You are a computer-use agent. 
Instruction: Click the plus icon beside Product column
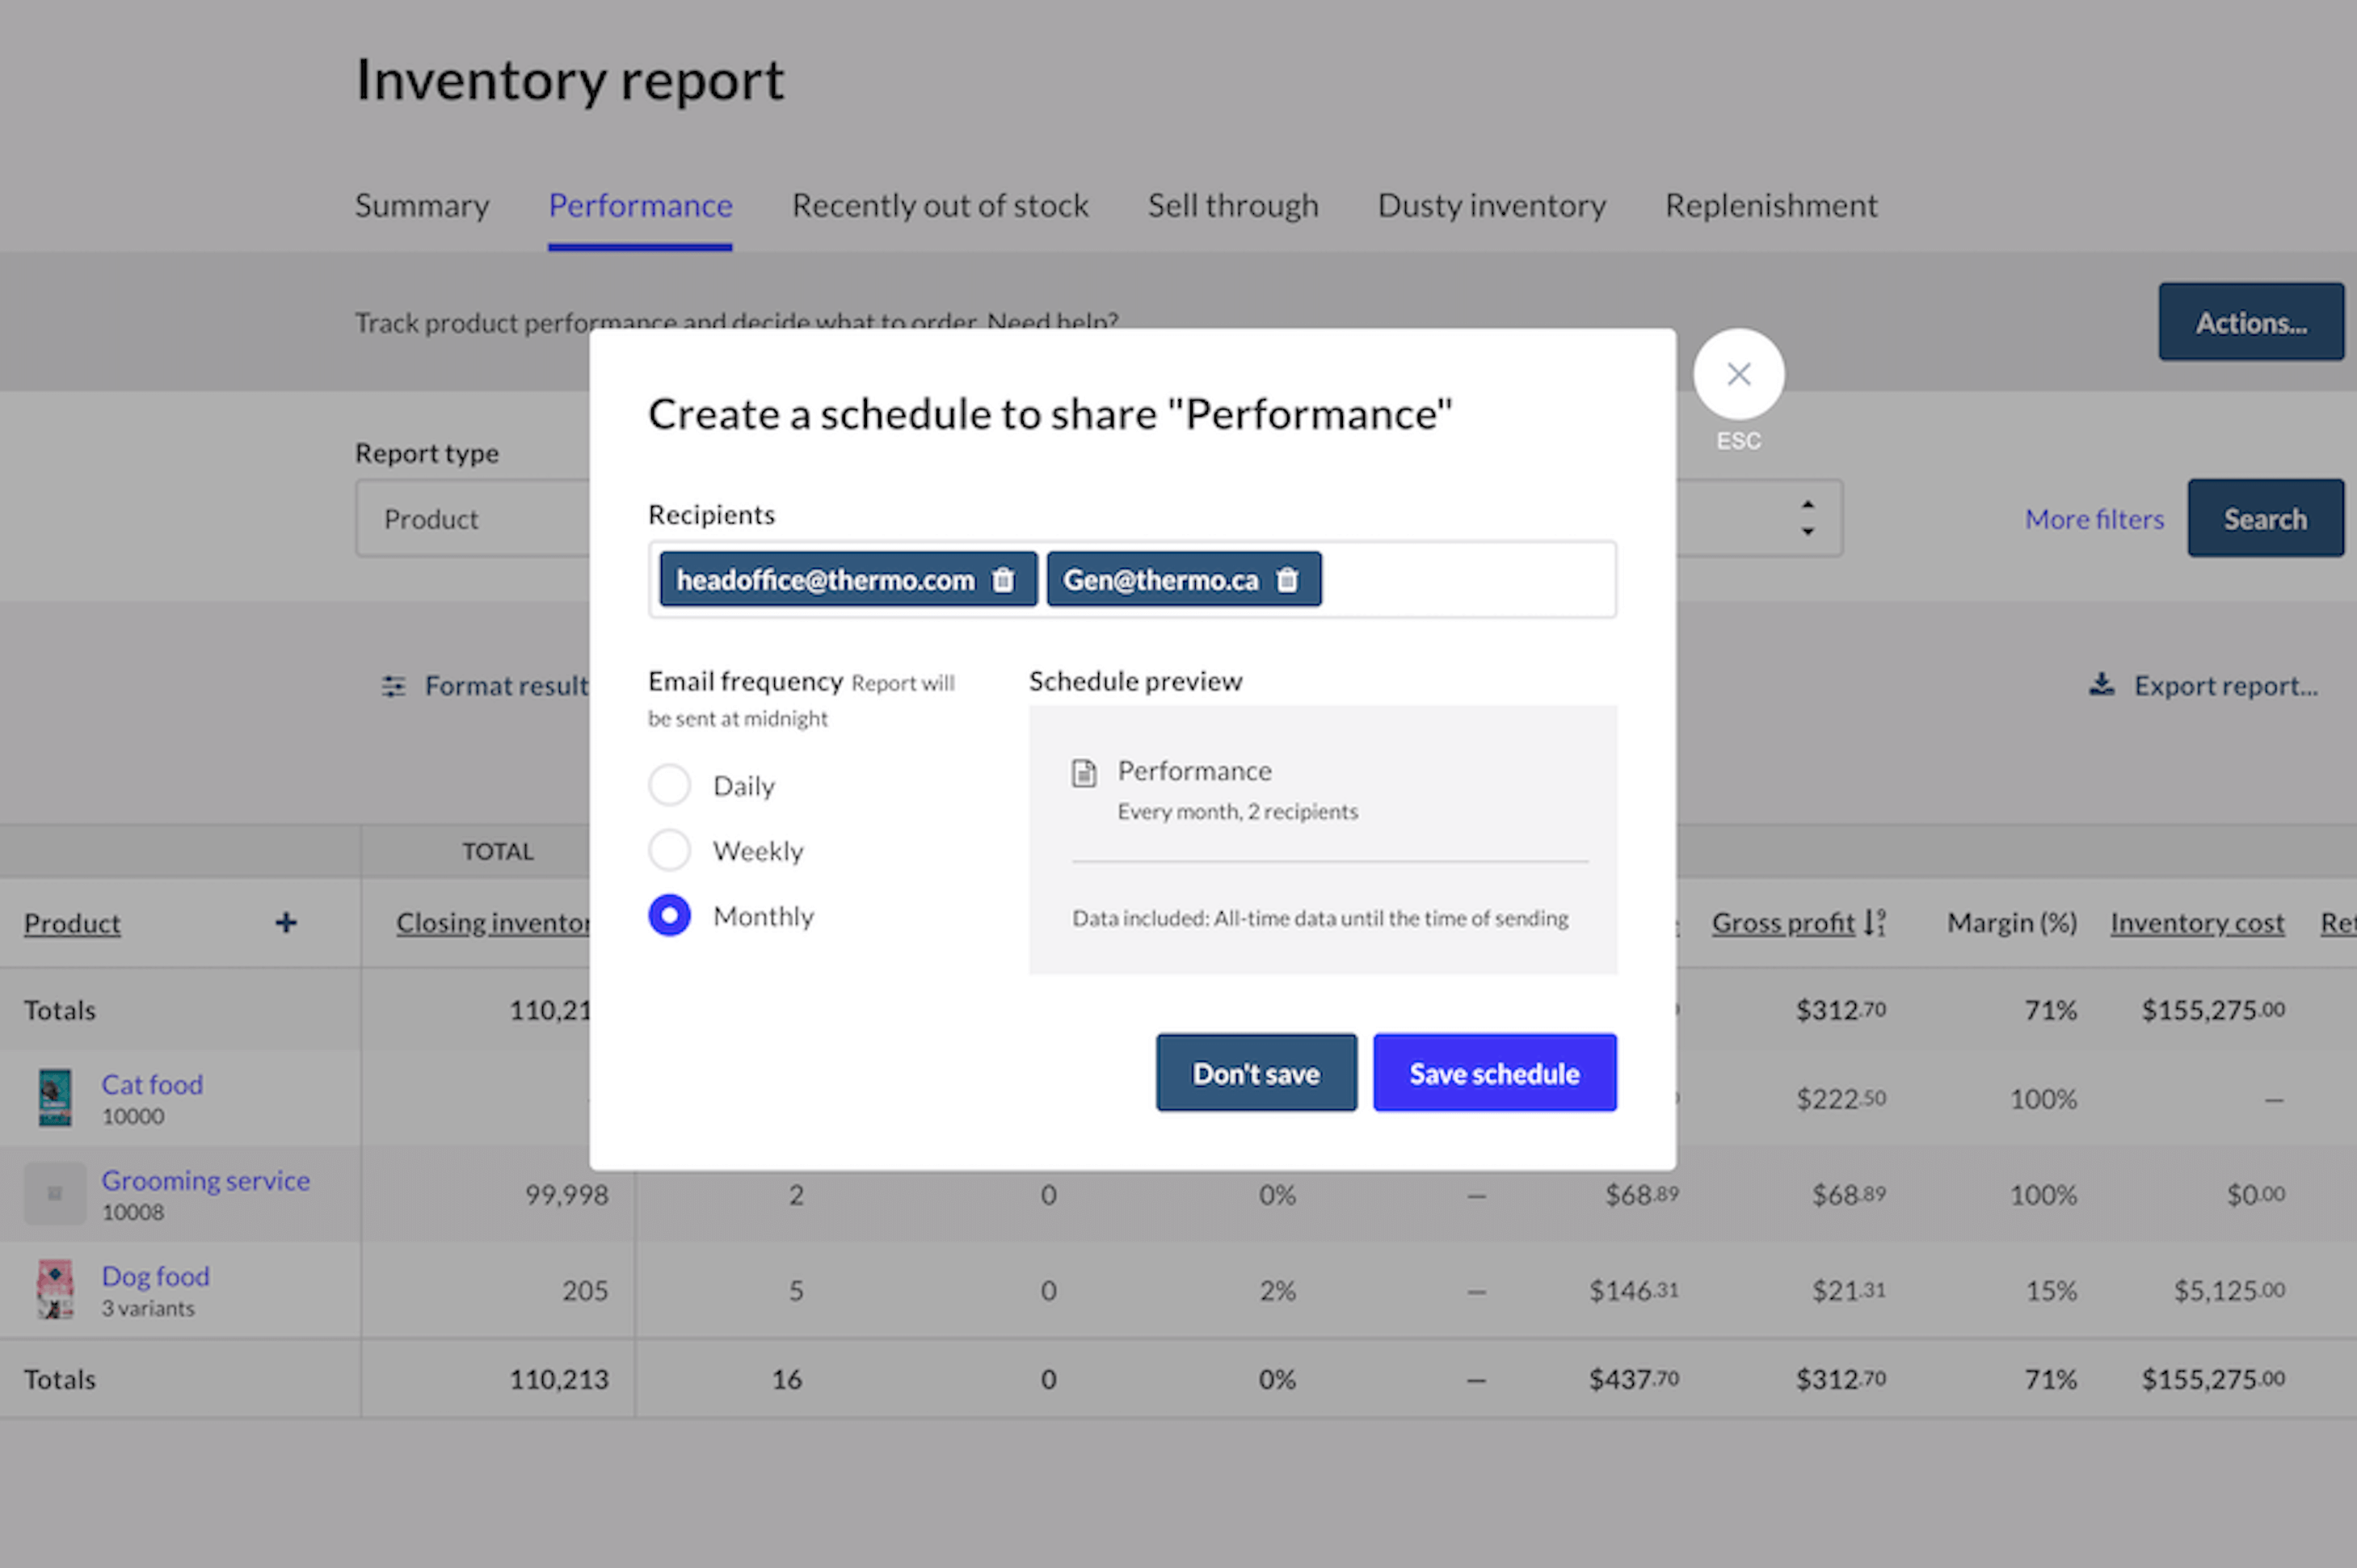click(x=286, y=922)
